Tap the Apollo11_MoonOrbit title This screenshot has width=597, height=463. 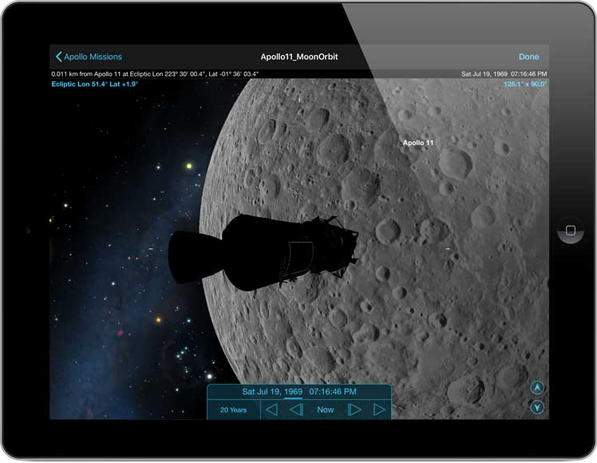299,57
